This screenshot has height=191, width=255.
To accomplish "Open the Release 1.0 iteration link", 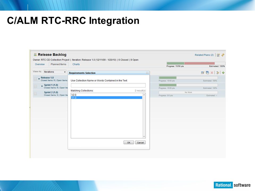I will [x=47, y=78].
